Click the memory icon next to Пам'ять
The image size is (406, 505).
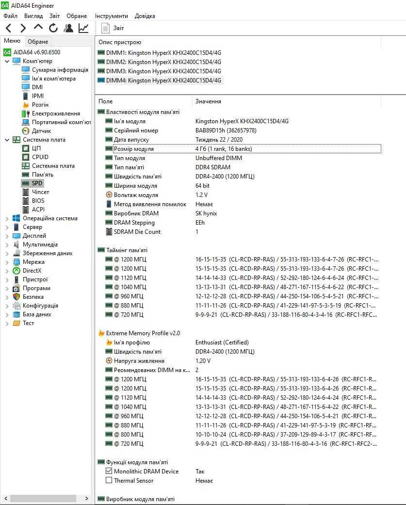pos(25,175)
